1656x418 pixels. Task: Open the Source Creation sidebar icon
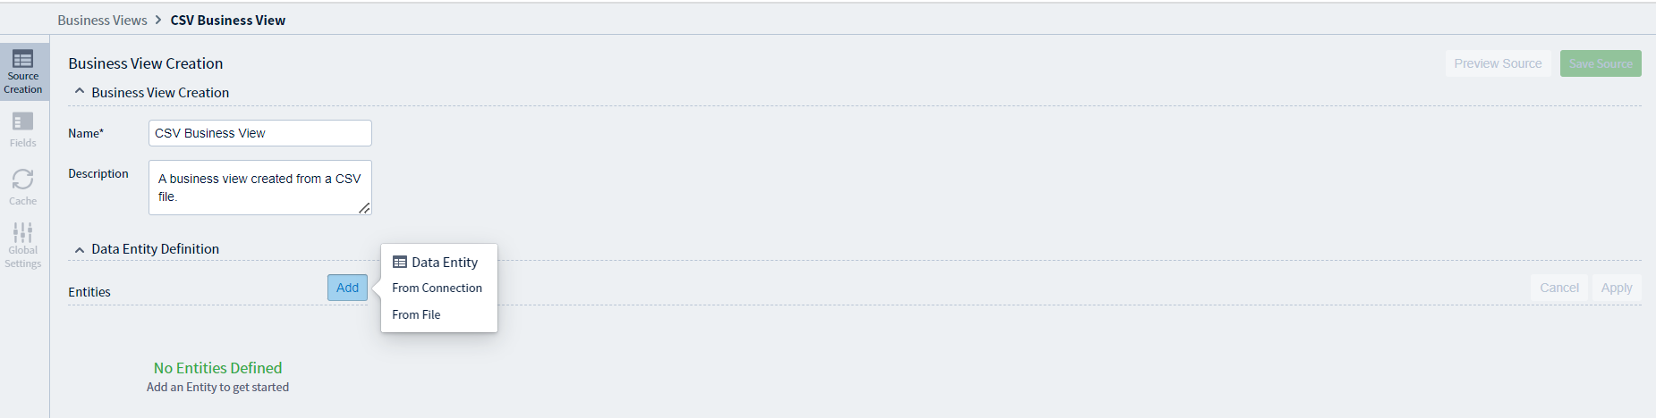(x=23, y=71)
